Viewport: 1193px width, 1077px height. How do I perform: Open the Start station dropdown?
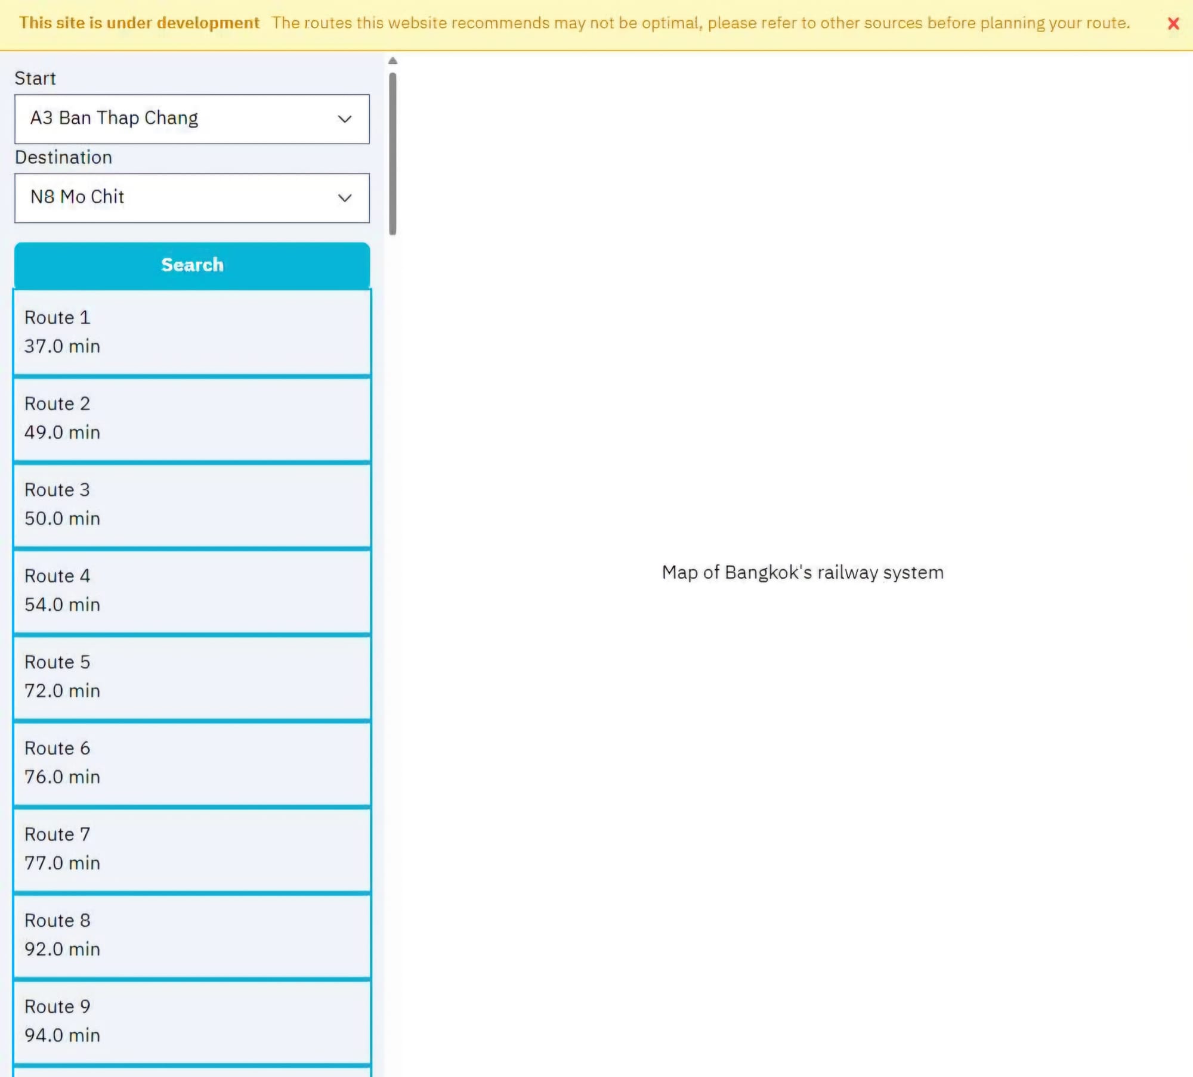(191, 119)
